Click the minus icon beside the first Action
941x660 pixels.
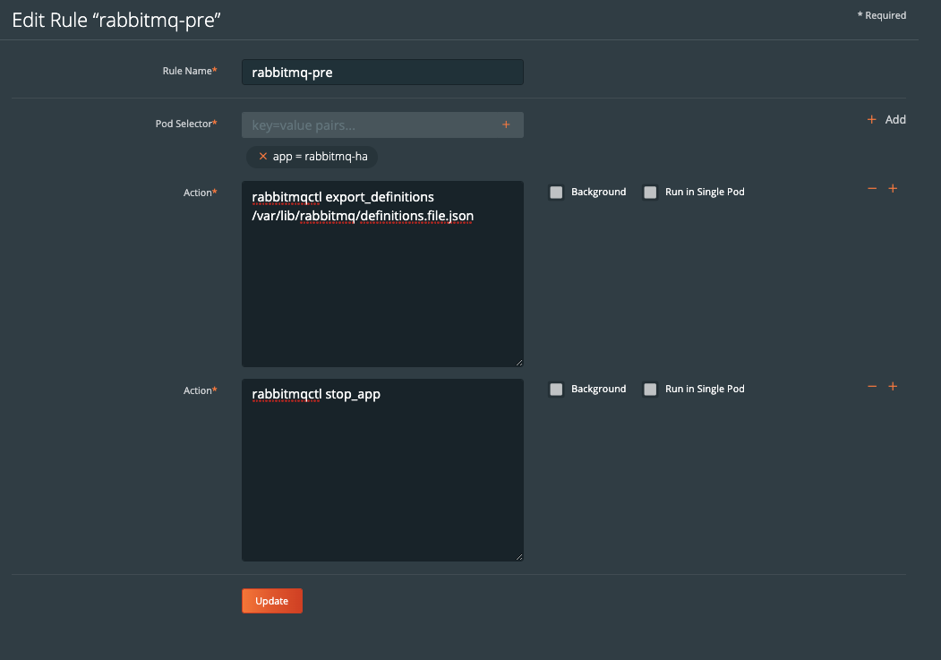pos(871,188)
